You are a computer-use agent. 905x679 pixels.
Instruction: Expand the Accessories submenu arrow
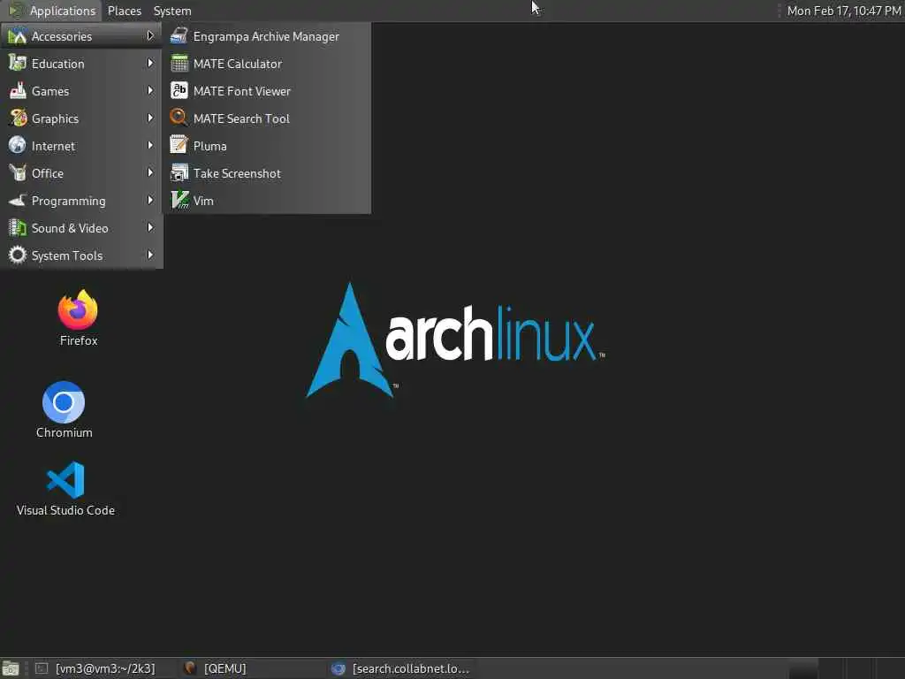150,35
